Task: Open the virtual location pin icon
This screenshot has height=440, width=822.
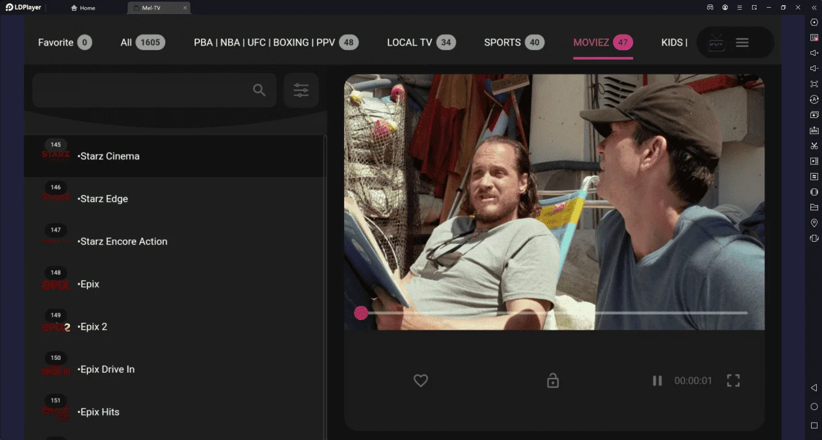Action: [814, 223]
